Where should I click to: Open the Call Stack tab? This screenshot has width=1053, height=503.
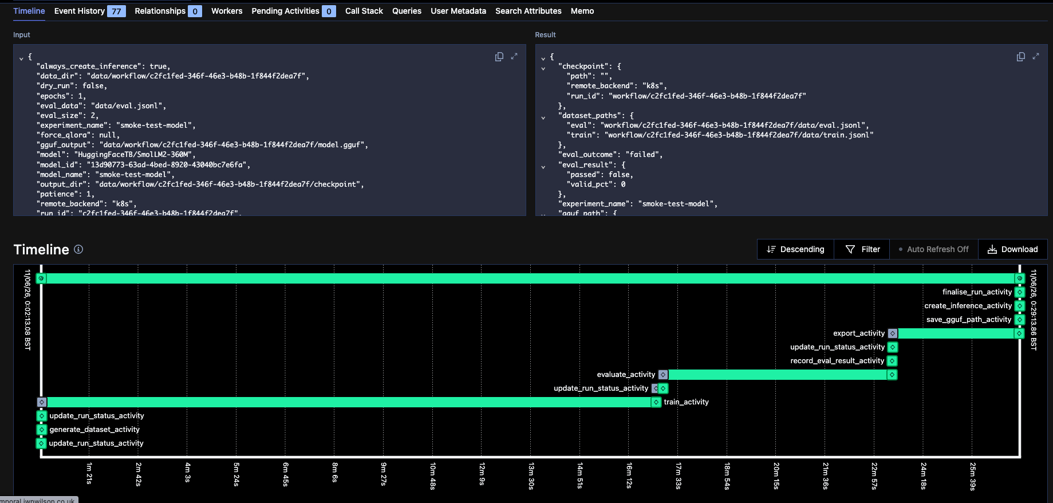coord(364,11)
